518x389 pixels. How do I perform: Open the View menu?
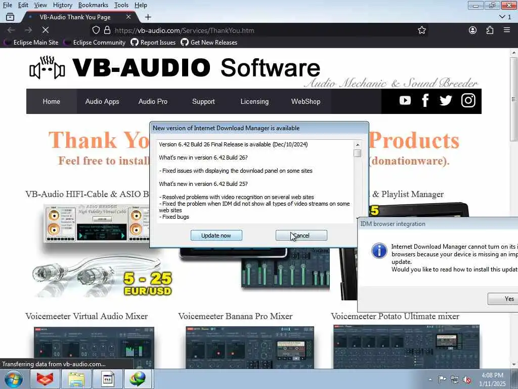coord(40,5)
